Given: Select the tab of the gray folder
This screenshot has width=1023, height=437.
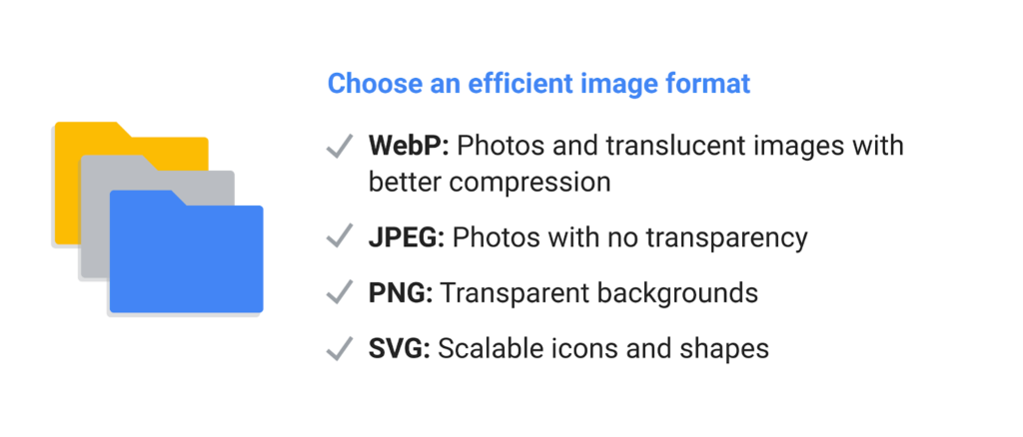Looking at the screenshot, I should [x=116, y=163].
